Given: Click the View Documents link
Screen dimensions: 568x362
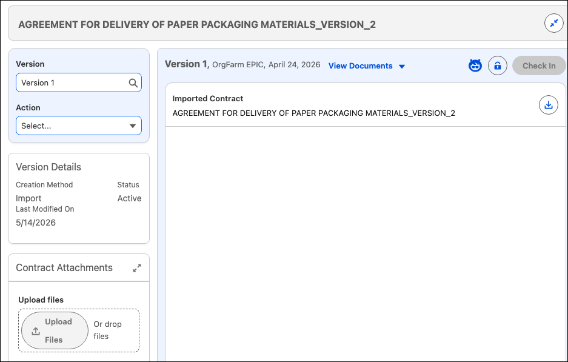Looking at the screenshot, I should pos(361,65).
